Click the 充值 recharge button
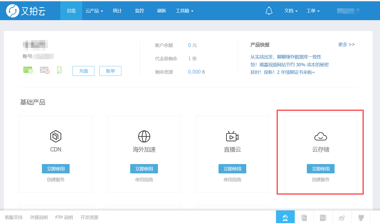Viewport: 380px width, 223px height. [83, 71]
